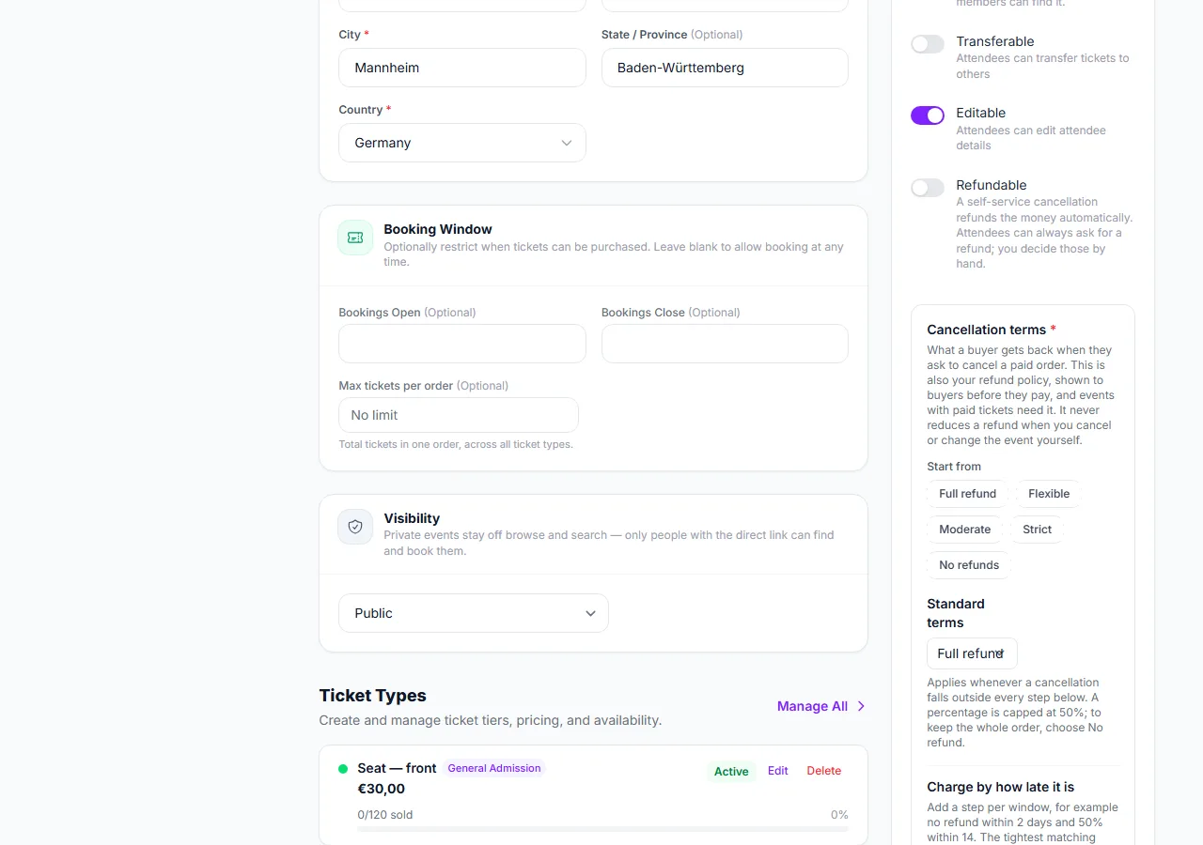Click the City field containing Mannheim

point(462,68)
